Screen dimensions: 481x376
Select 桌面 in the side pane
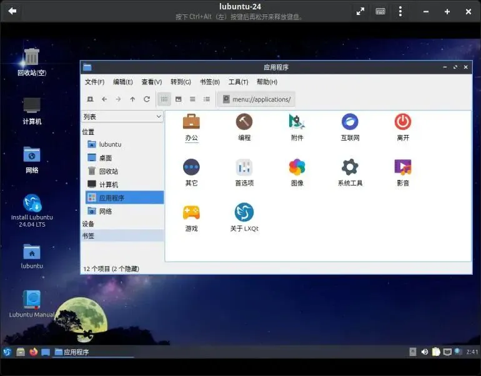click(124, 157)
